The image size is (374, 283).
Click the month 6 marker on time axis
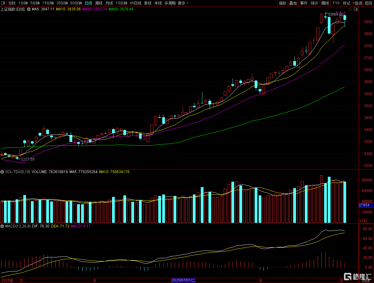[x=95, y=280]
